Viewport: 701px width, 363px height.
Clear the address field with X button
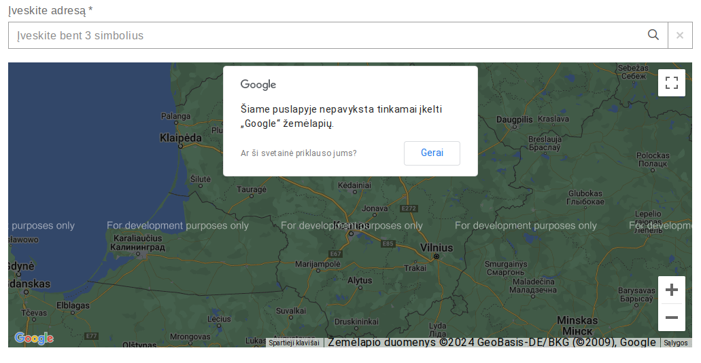point(680,35)
